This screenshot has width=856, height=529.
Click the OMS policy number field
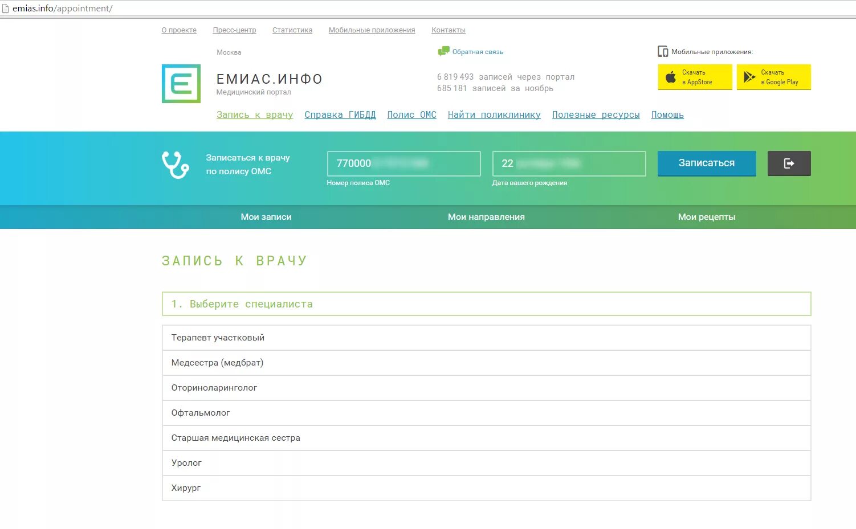(404, 163)
